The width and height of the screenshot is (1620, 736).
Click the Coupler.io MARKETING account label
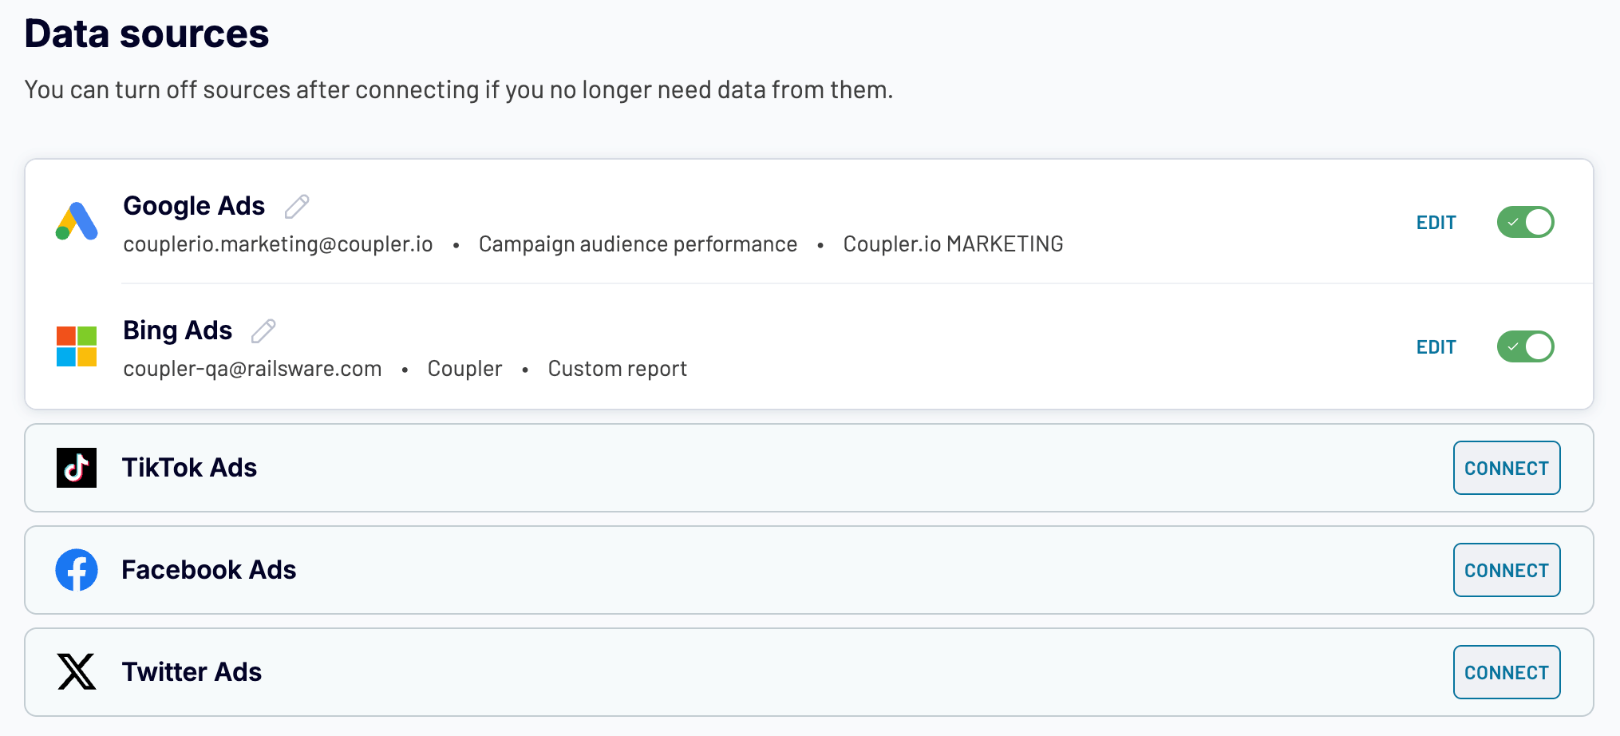coord(952,244)
